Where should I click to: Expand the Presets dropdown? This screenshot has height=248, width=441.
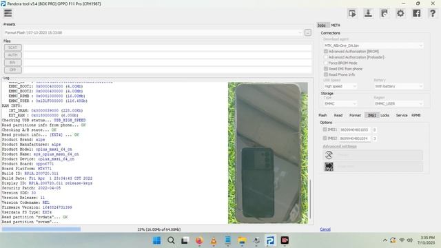tap(153, 32)
